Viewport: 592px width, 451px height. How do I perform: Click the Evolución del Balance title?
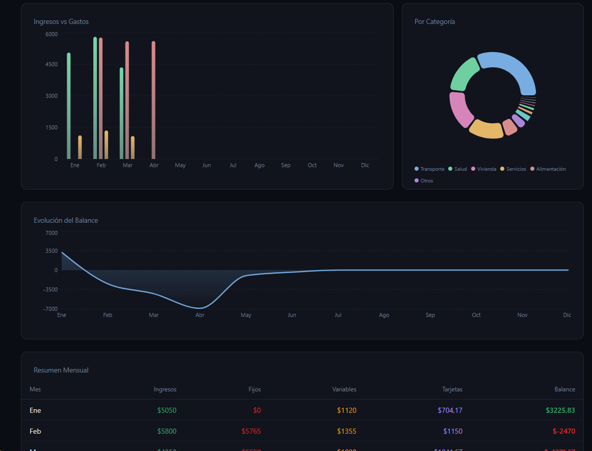66,221
